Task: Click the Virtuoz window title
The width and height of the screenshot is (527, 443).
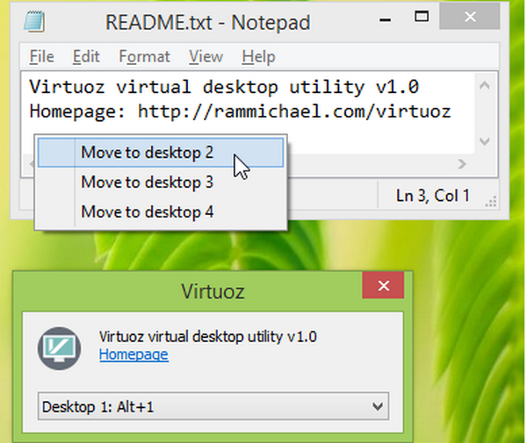Action: pos(213,291)
